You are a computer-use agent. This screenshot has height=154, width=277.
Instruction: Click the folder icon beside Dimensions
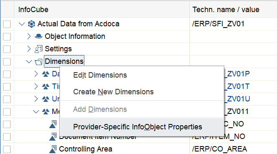pyautogui.click(x=38, y=62)
